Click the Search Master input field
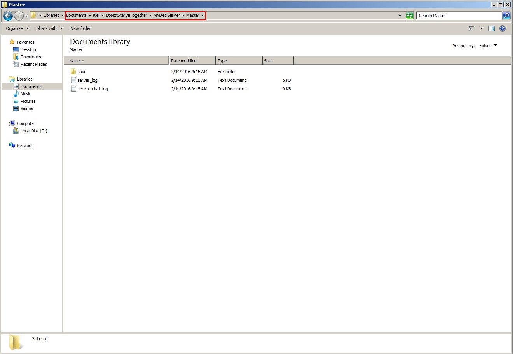This screenshot has width=513, height=354. [x=459, y=16]
